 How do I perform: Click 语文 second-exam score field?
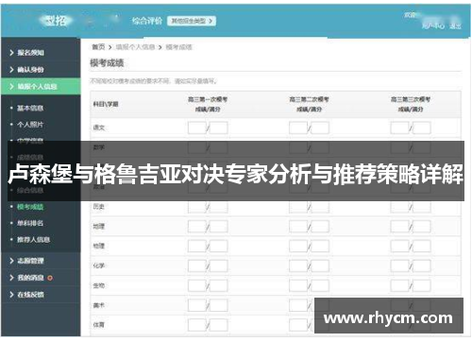coord(298,128)
